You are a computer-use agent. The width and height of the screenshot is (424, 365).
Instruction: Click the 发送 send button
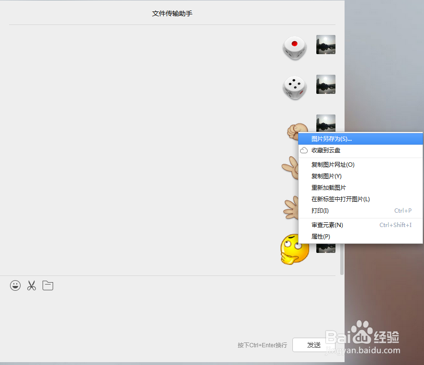tap(313, 345)
